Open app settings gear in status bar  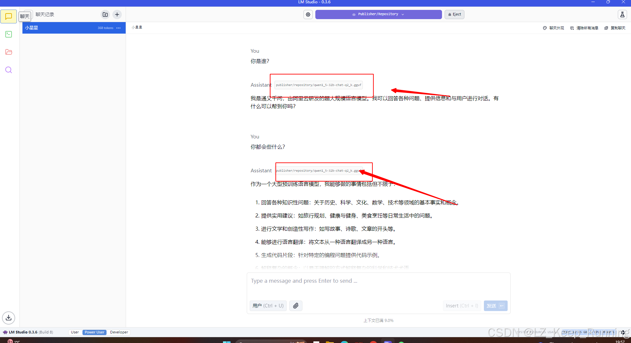point(622,332)
